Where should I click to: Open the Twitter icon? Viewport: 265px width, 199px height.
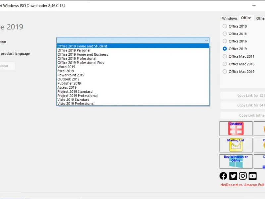pos(233,176)
